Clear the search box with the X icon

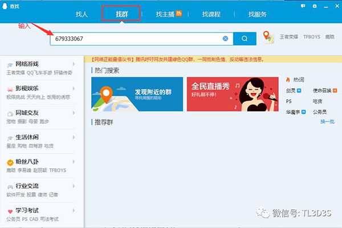[x=225, y=39]
